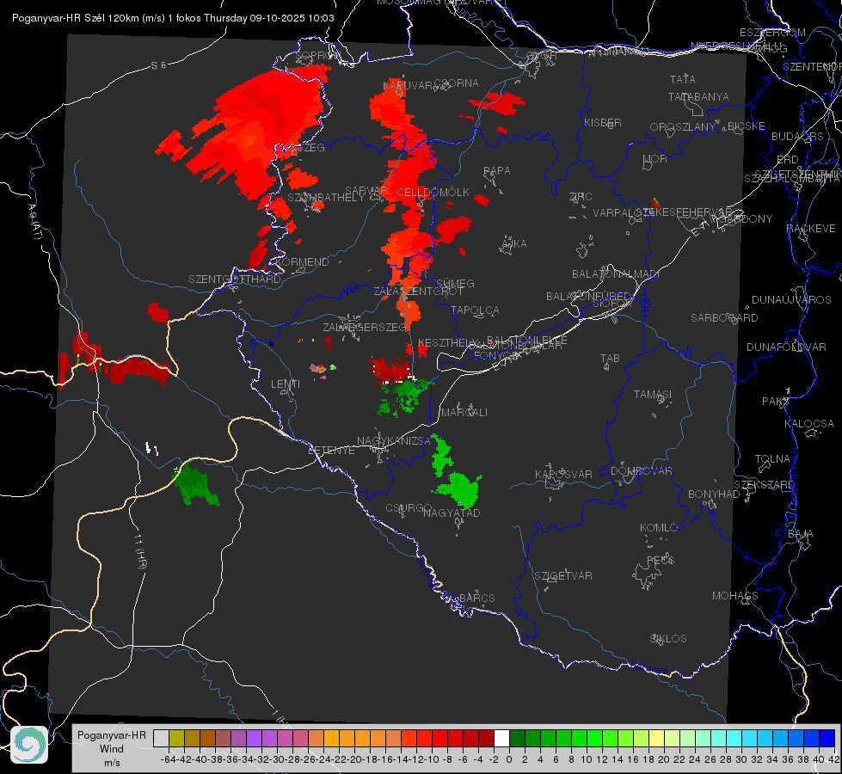The width and height of the screenshot is (842, 774).
Task: Click the BARCS town label
Action: tap(476, 598)
